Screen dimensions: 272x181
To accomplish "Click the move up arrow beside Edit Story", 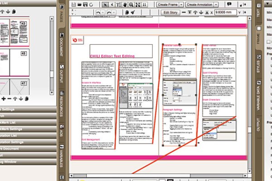I will click(195, 13).
